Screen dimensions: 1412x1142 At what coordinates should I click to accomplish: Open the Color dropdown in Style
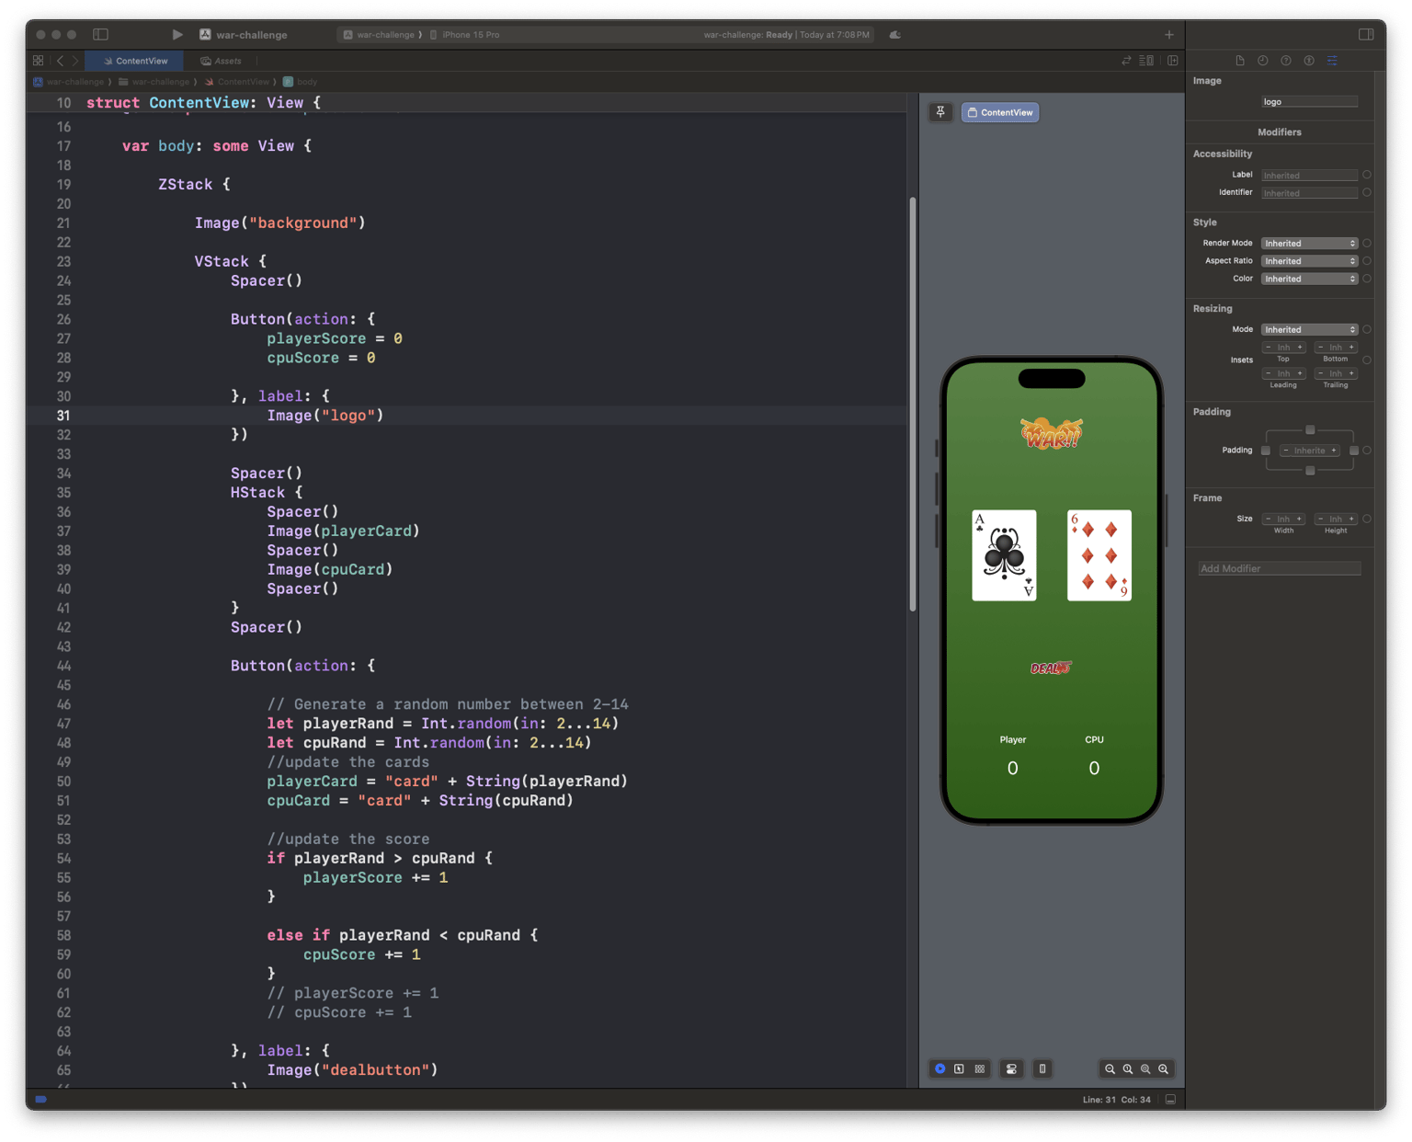tap(1309, 279)
